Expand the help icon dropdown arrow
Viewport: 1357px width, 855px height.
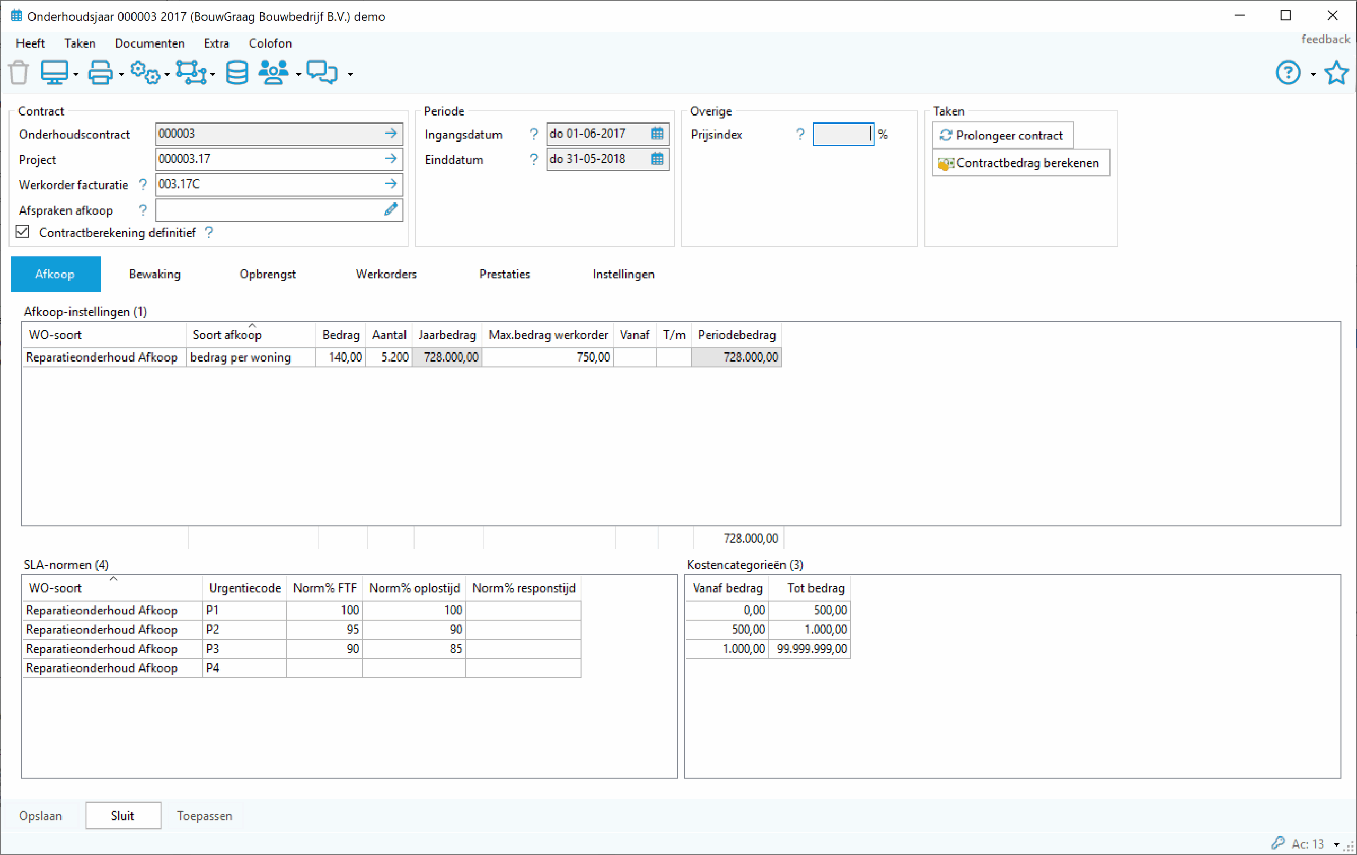coord(1313,74)
